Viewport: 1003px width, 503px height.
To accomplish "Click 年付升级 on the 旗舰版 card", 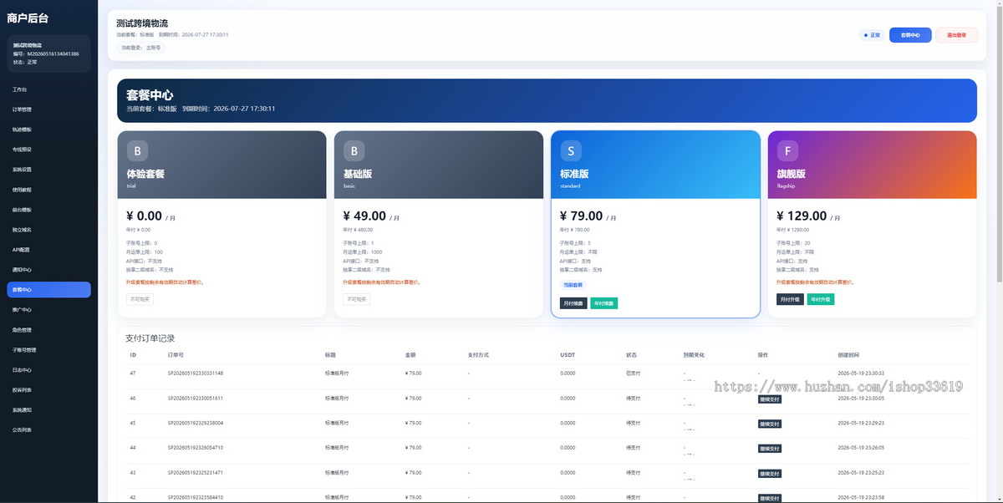I will coord(821,299).
